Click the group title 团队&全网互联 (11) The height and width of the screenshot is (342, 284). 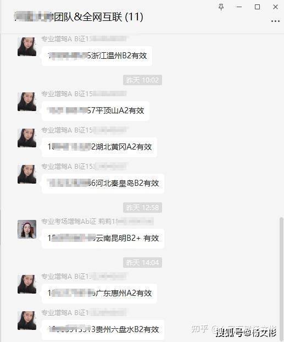pos(79,17)
